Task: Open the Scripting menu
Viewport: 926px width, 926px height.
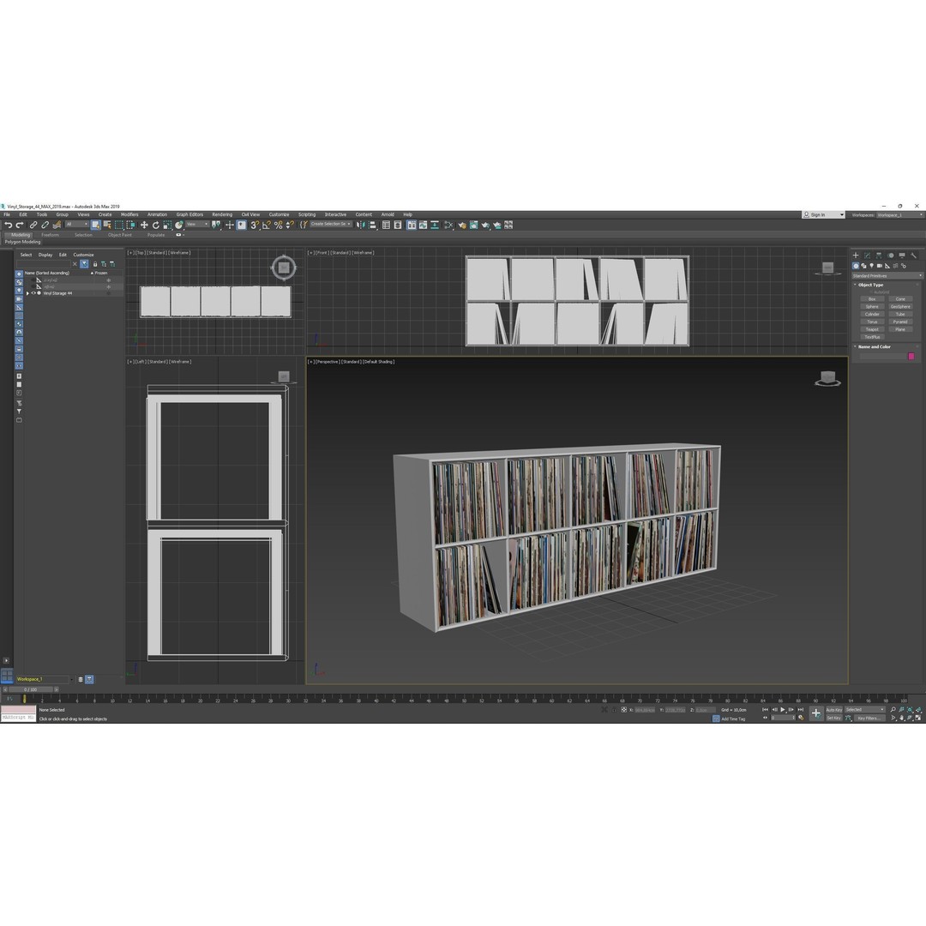Action: [x=306, y=215]
